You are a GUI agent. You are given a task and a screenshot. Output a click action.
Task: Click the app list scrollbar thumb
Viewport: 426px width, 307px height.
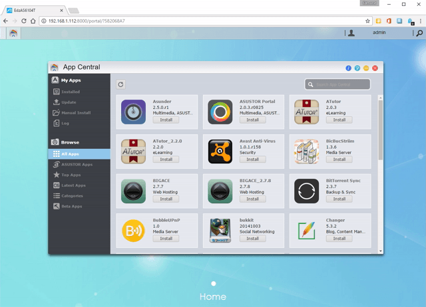point(381,130)
